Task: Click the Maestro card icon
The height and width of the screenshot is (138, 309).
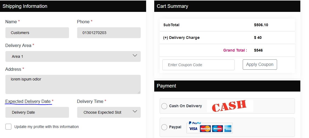Action: [x=217, y=129]
